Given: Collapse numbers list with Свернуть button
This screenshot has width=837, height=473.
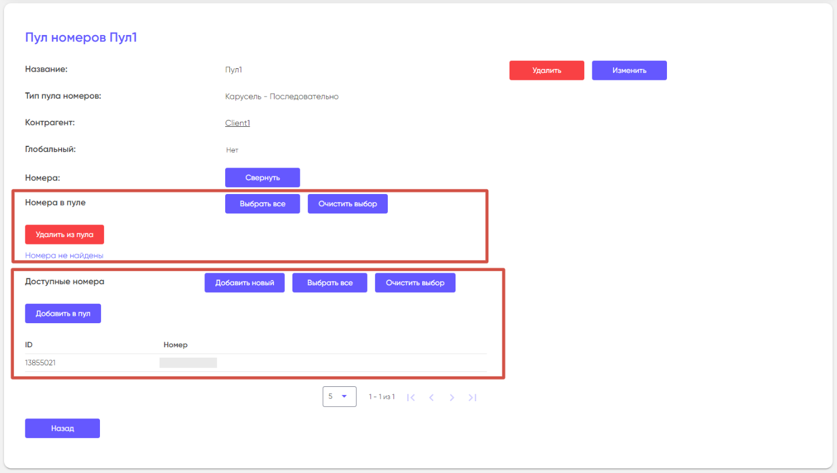Looking at the screenshot, I should pyautogui.click(x=263, y=177).
